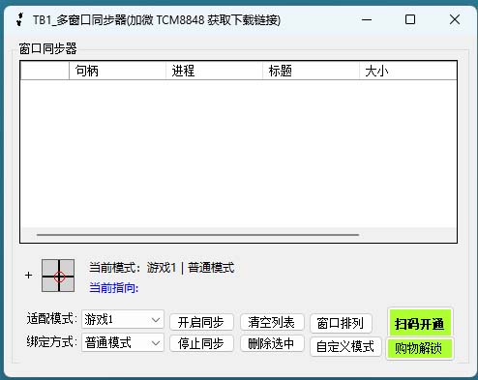
Task: Click the 当前指向: blue label
Action: pyautogui.click(x=114, y=287)
